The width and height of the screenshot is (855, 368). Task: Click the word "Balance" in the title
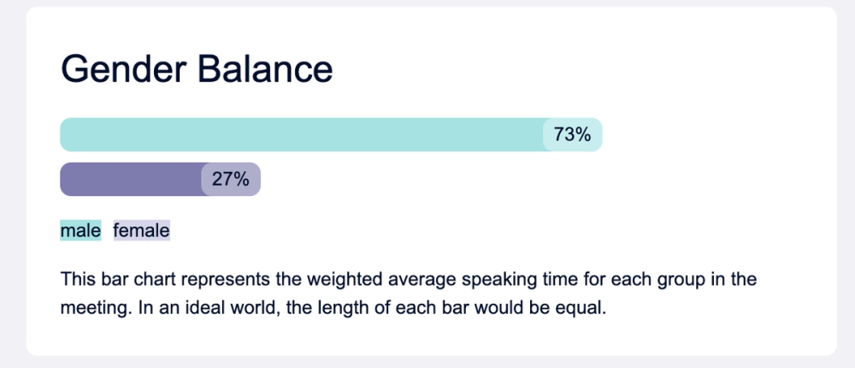pyautogui.click(x=265, y=69)
